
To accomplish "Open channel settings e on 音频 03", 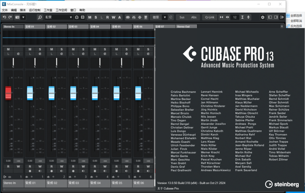I will click(83, 54).
